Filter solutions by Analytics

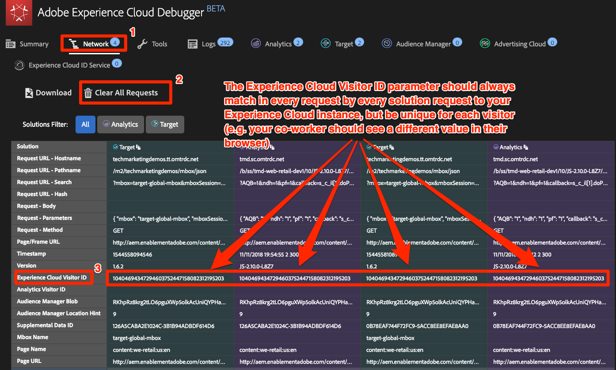121,125
